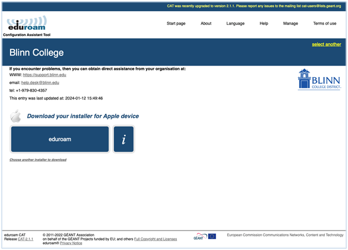Image resolution: width=348 pixels, height=250 pixels.
Task: Open the Help menu item
Action: click(x=264, y=23)
